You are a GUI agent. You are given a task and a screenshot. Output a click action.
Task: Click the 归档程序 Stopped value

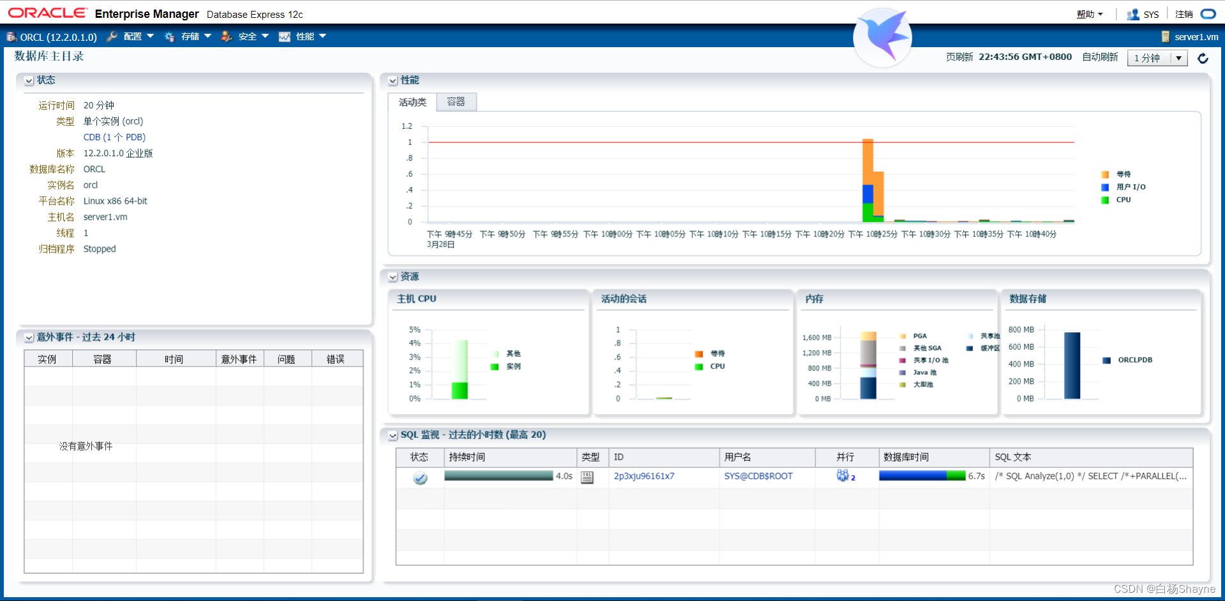coord(100,249)
